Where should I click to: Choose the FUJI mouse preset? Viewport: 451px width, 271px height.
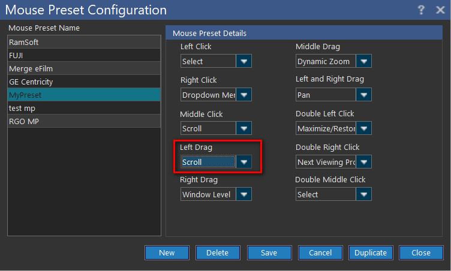pos(84,55)
